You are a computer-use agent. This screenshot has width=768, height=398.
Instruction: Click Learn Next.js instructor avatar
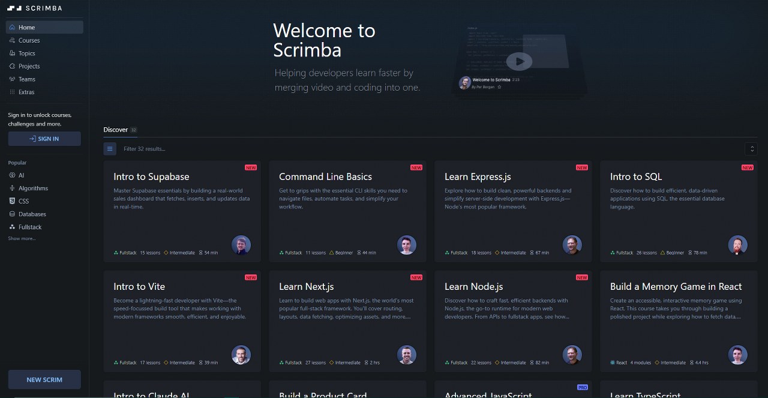click(x=407, y=354)
